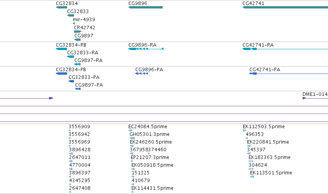Select the CG32834-PB protein bar
328x194 pixels.
click(x=62, y=74)
